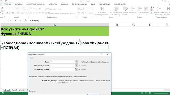Open the POWER QUERY ribbon tab

tap(120, 4)
